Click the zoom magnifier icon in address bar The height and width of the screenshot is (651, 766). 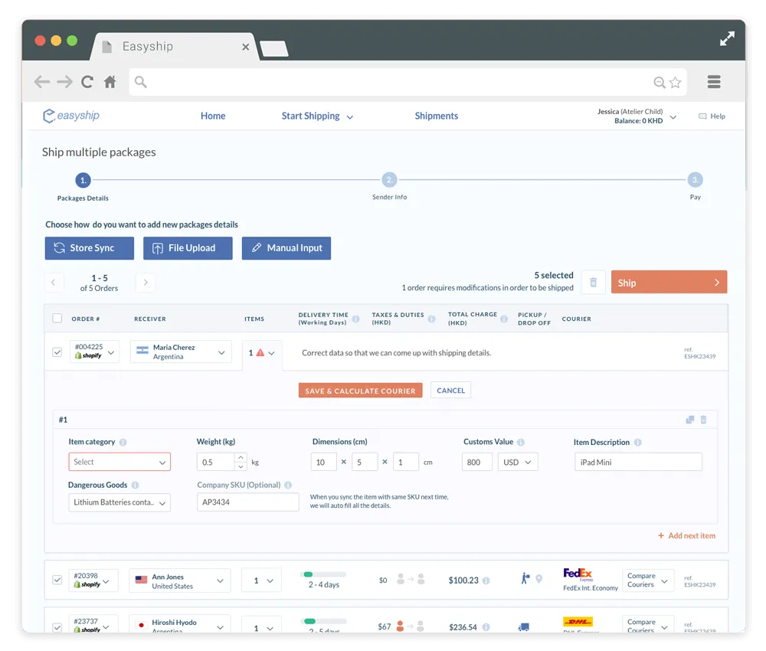660,82
